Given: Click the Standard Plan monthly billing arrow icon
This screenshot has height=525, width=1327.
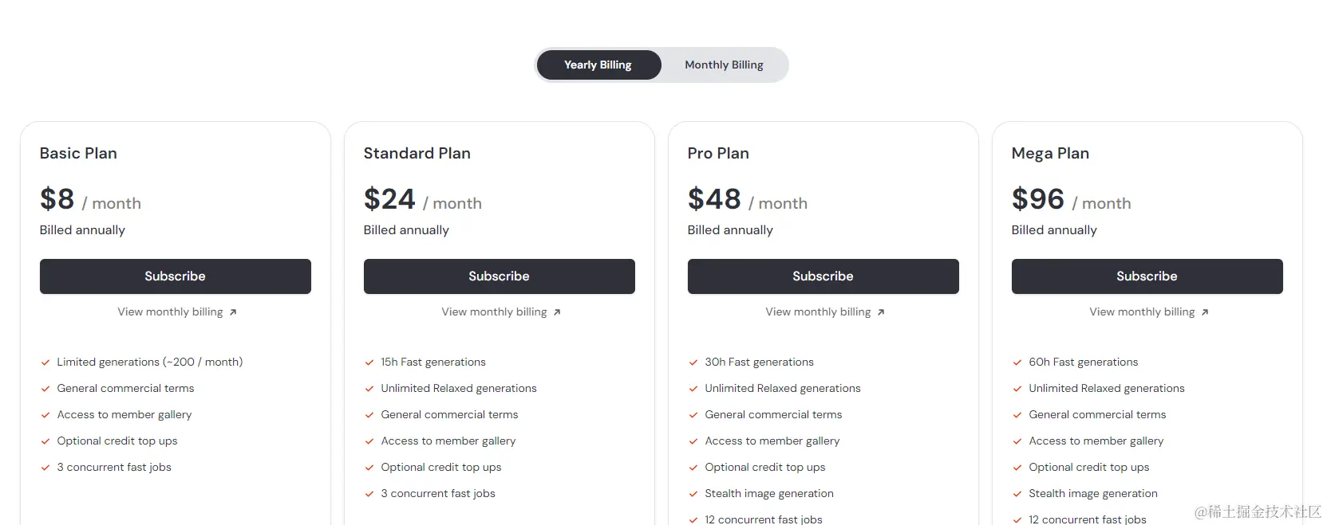Looking at the screenshot, I should point(557,312).
